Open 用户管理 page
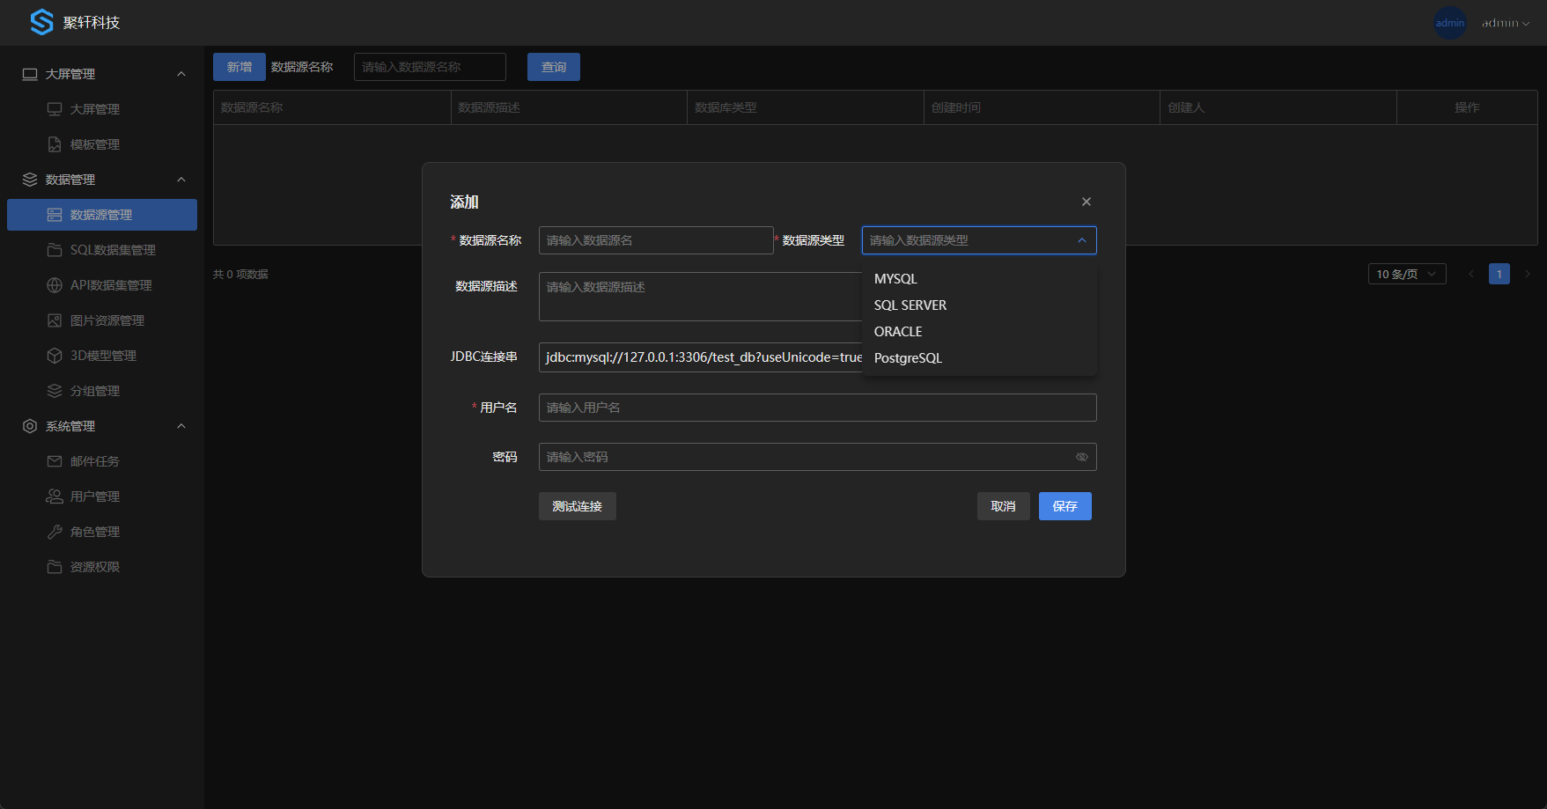Screen dimensions: 1547x809 click(102, 496)
